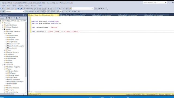Select Service Broker under Salesdb
This screenshot has height=98, width=174.
pos(12,59)
